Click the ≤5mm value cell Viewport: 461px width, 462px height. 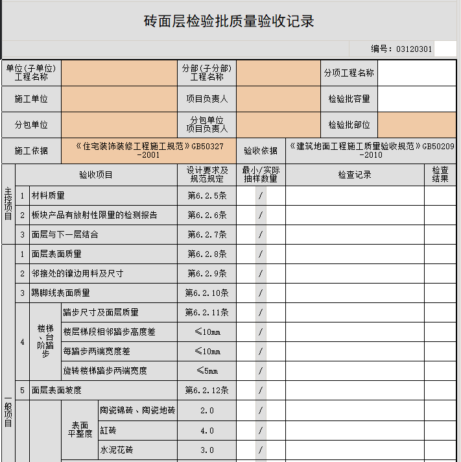207,371
